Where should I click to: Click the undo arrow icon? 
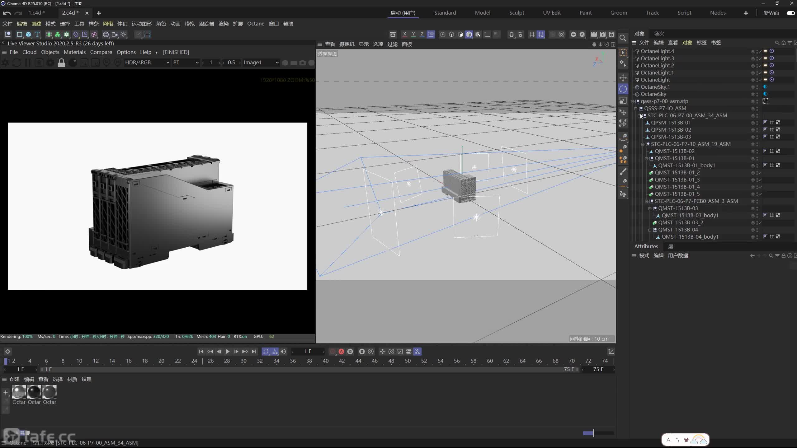pos(7,13)
